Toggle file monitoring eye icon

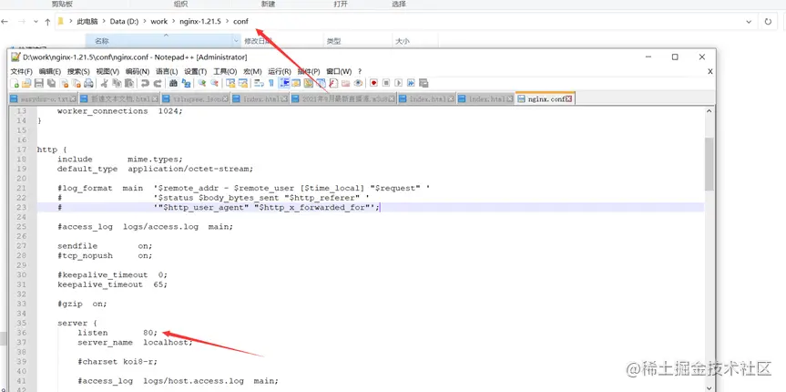click(358, 83)
